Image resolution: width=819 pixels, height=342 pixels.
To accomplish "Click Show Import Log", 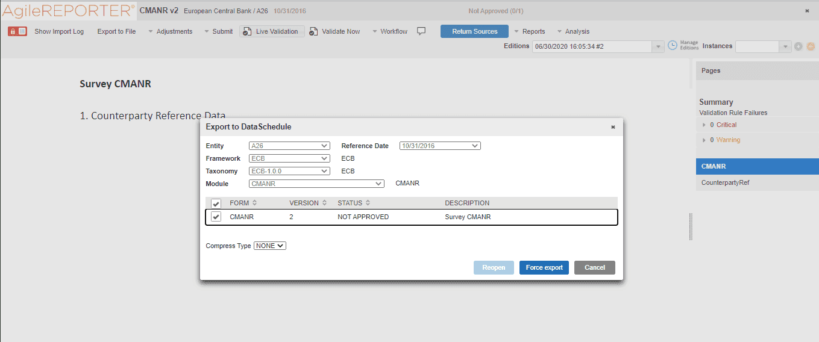I will (x=59, y=31).
